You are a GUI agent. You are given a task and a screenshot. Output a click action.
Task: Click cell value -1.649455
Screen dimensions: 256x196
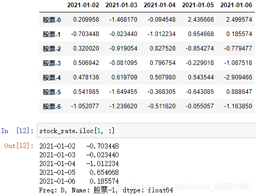coord(123,92)
